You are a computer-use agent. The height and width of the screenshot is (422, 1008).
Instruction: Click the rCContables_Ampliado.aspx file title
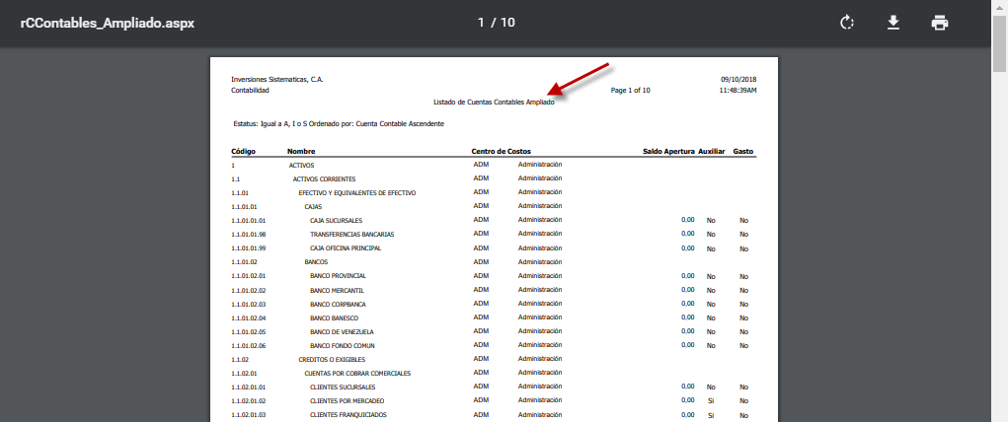point(108,23)
